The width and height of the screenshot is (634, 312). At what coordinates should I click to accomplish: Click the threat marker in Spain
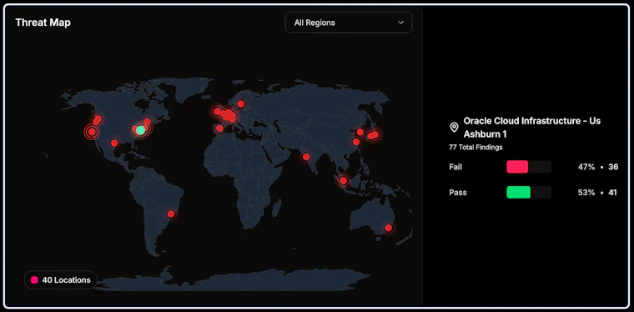coord(219,128)
